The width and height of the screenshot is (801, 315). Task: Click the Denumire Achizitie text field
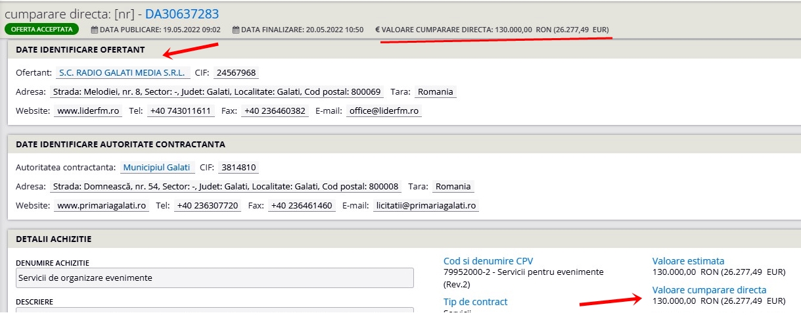(214, 278)
